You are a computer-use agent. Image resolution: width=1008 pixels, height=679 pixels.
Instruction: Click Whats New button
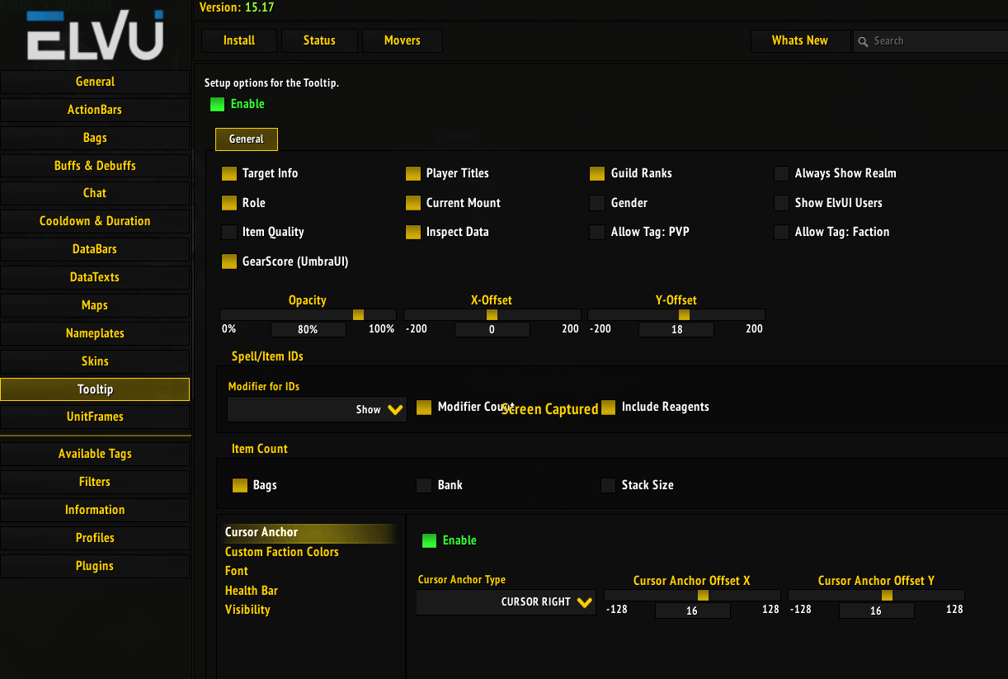[x=800, y=40]
